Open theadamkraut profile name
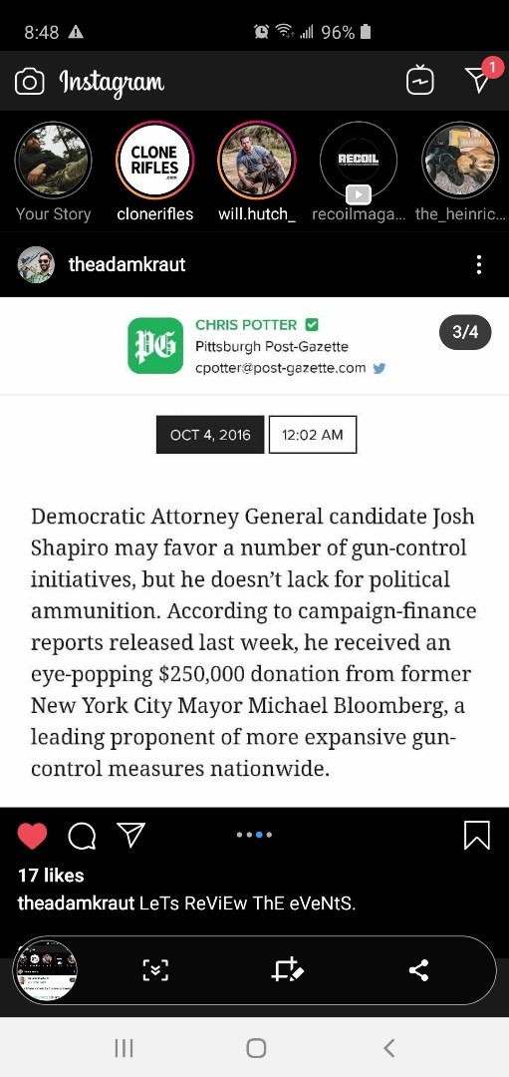Image resolution: width=509 pixels, height=1077 pixels. point(127,264)
